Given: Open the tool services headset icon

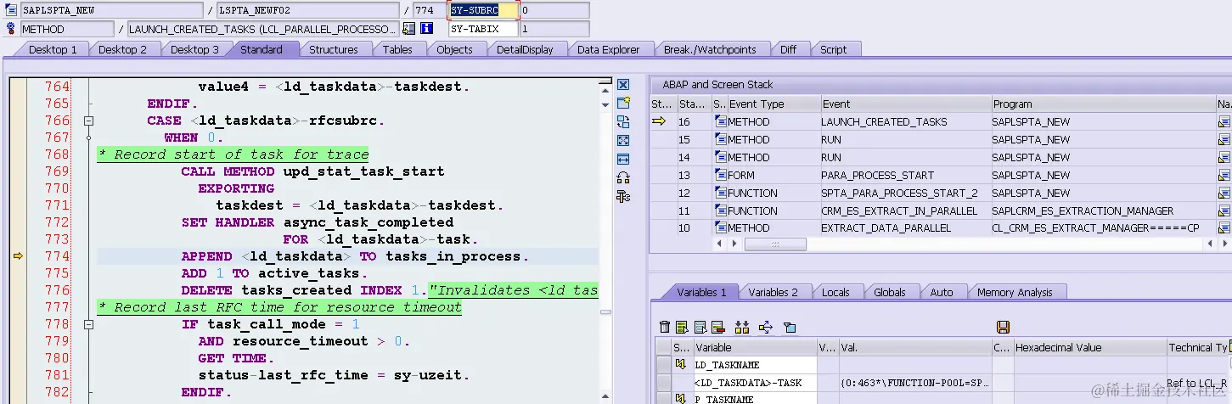Looking at the screenshot, I should coord(623,177).
